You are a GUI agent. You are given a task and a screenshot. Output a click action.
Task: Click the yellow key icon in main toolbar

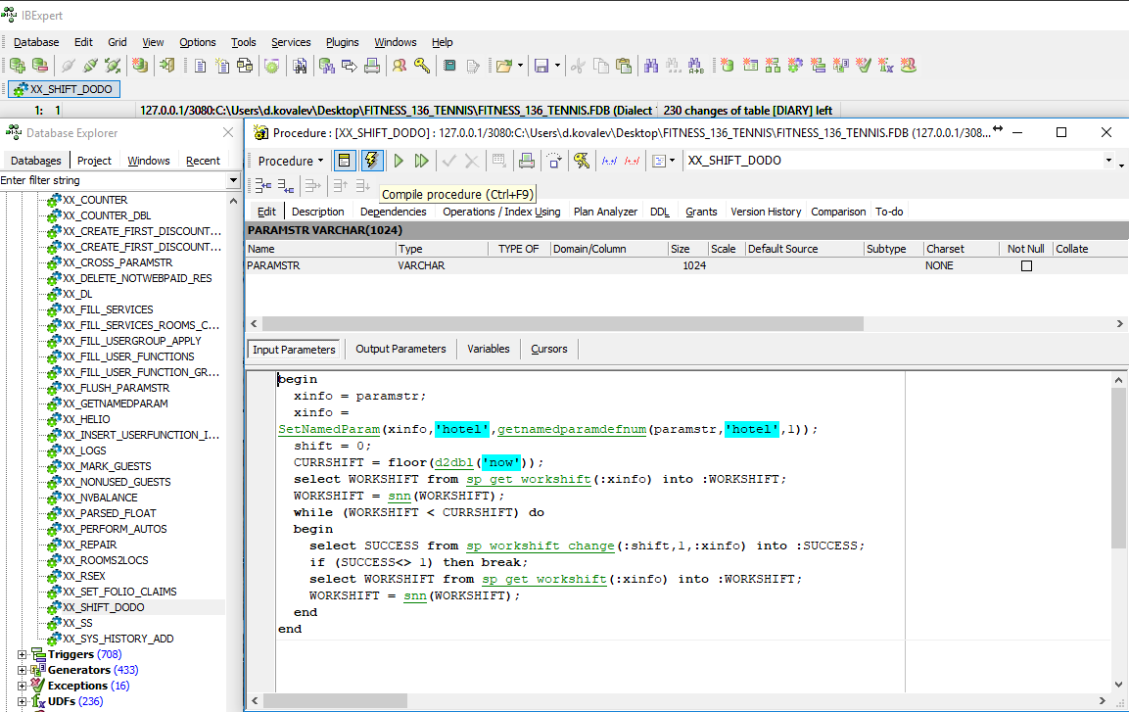point(422,66)
